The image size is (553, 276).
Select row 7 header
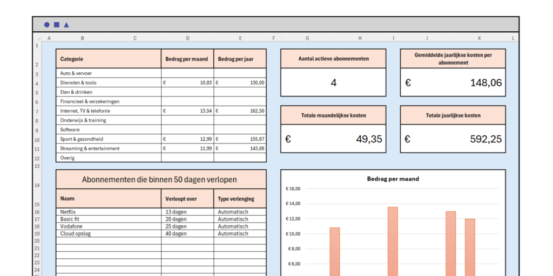pos(37,111)
